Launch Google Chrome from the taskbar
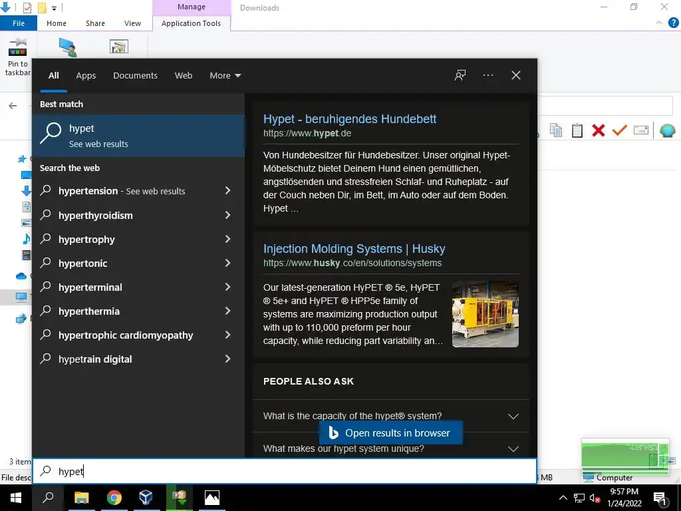Viewport: 681px width, 511px height. coord(114,498)
